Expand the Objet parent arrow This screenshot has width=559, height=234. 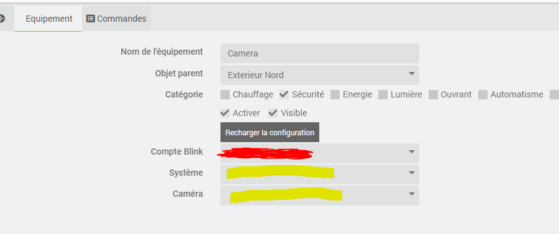click(x=411, y=74)
